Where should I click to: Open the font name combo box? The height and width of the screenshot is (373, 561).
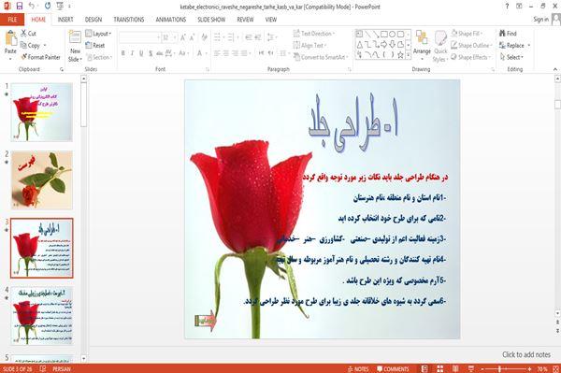tap(139, 37)
